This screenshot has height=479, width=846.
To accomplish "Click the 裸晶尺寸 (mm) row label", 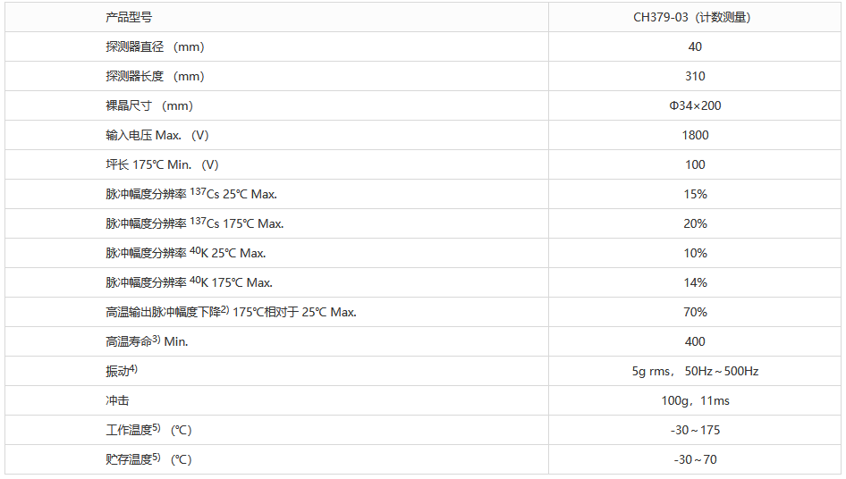I will [149, 105].
